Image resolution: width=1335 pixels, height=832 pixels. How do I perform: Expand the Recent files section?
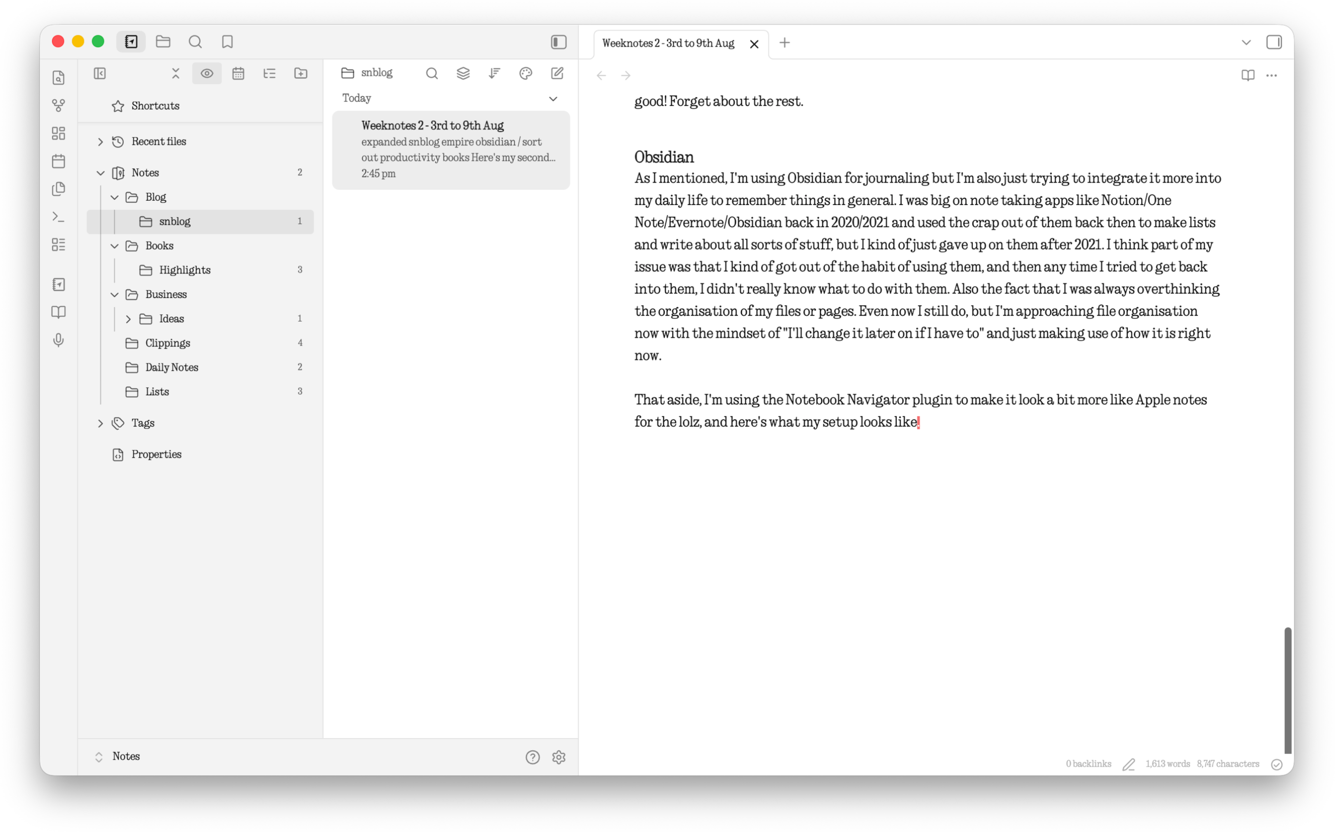100,142
